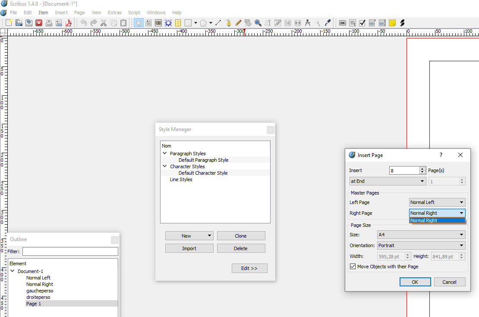Click the Preflight Verifier icon
The image size is (479, 317).
[x=59, y=23]
